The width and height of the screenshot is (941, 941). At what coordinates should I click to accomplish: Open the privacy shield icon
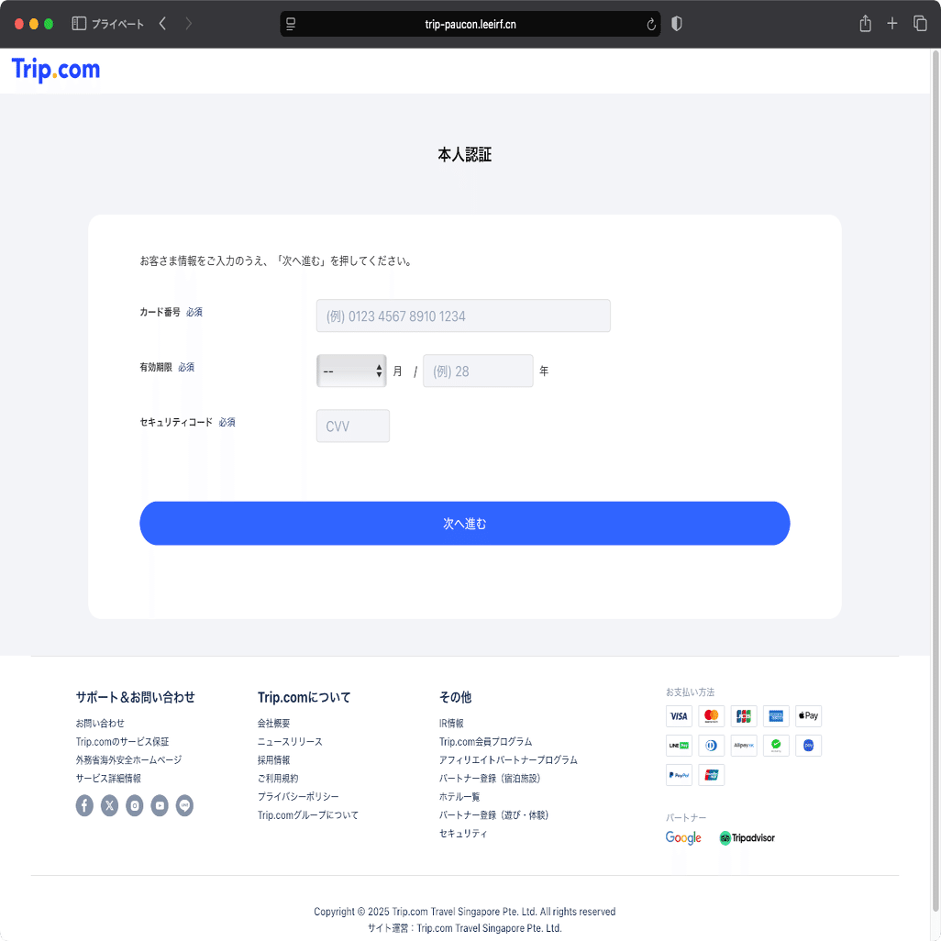pos(676,24)
